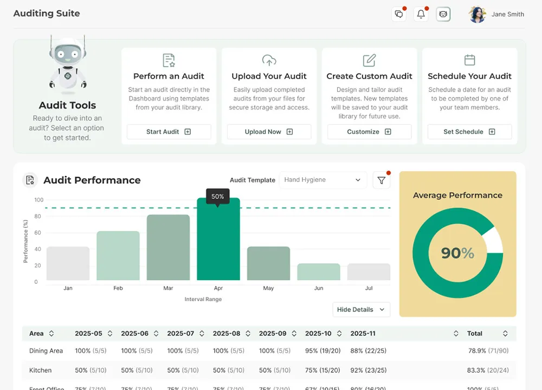Image resolution: width=542 pixels, height=390 pixels.
Task: Sort by 2025-05 column arrows
Action: [x=110, y=333]
